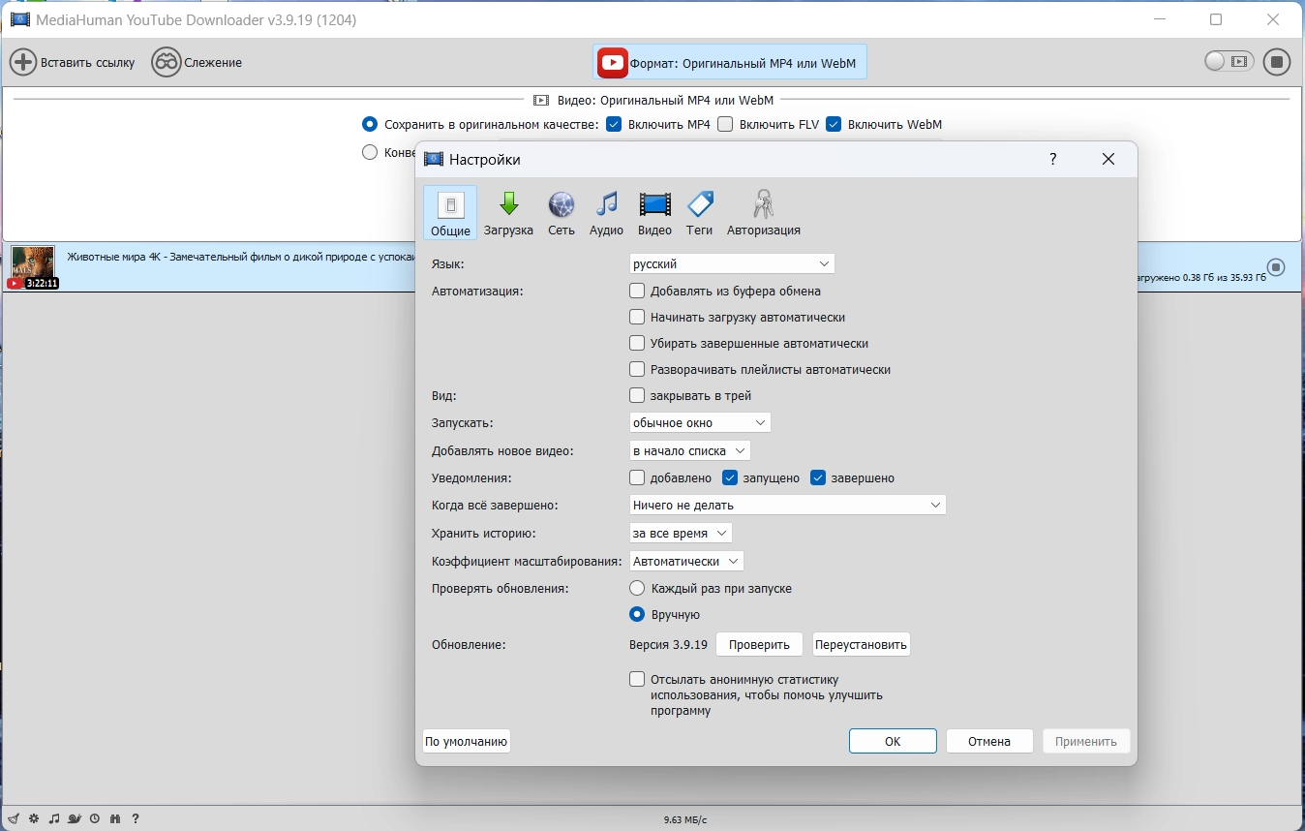Select the Вручную radio button

pyautogui.click(x=637, y=614)
